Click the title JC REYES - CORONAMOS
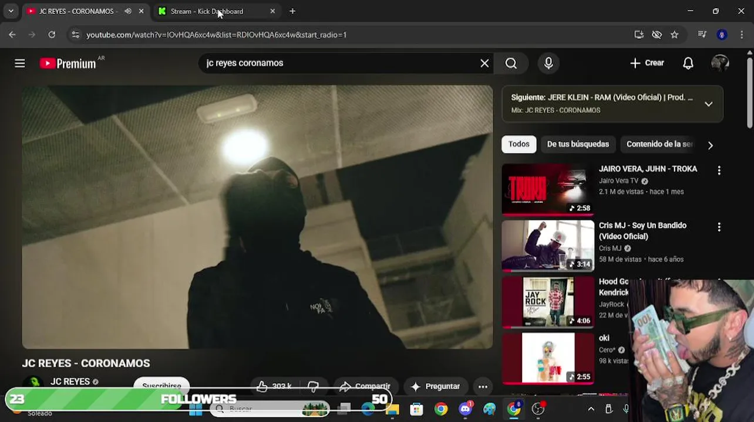Image resolution: width=754 pixels, height=422 pixels. click(86, 363)
